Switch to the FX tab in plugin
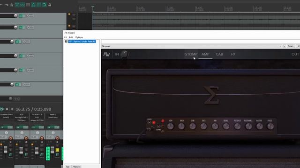Screen dimensions: 300x168 pos(233,54)
